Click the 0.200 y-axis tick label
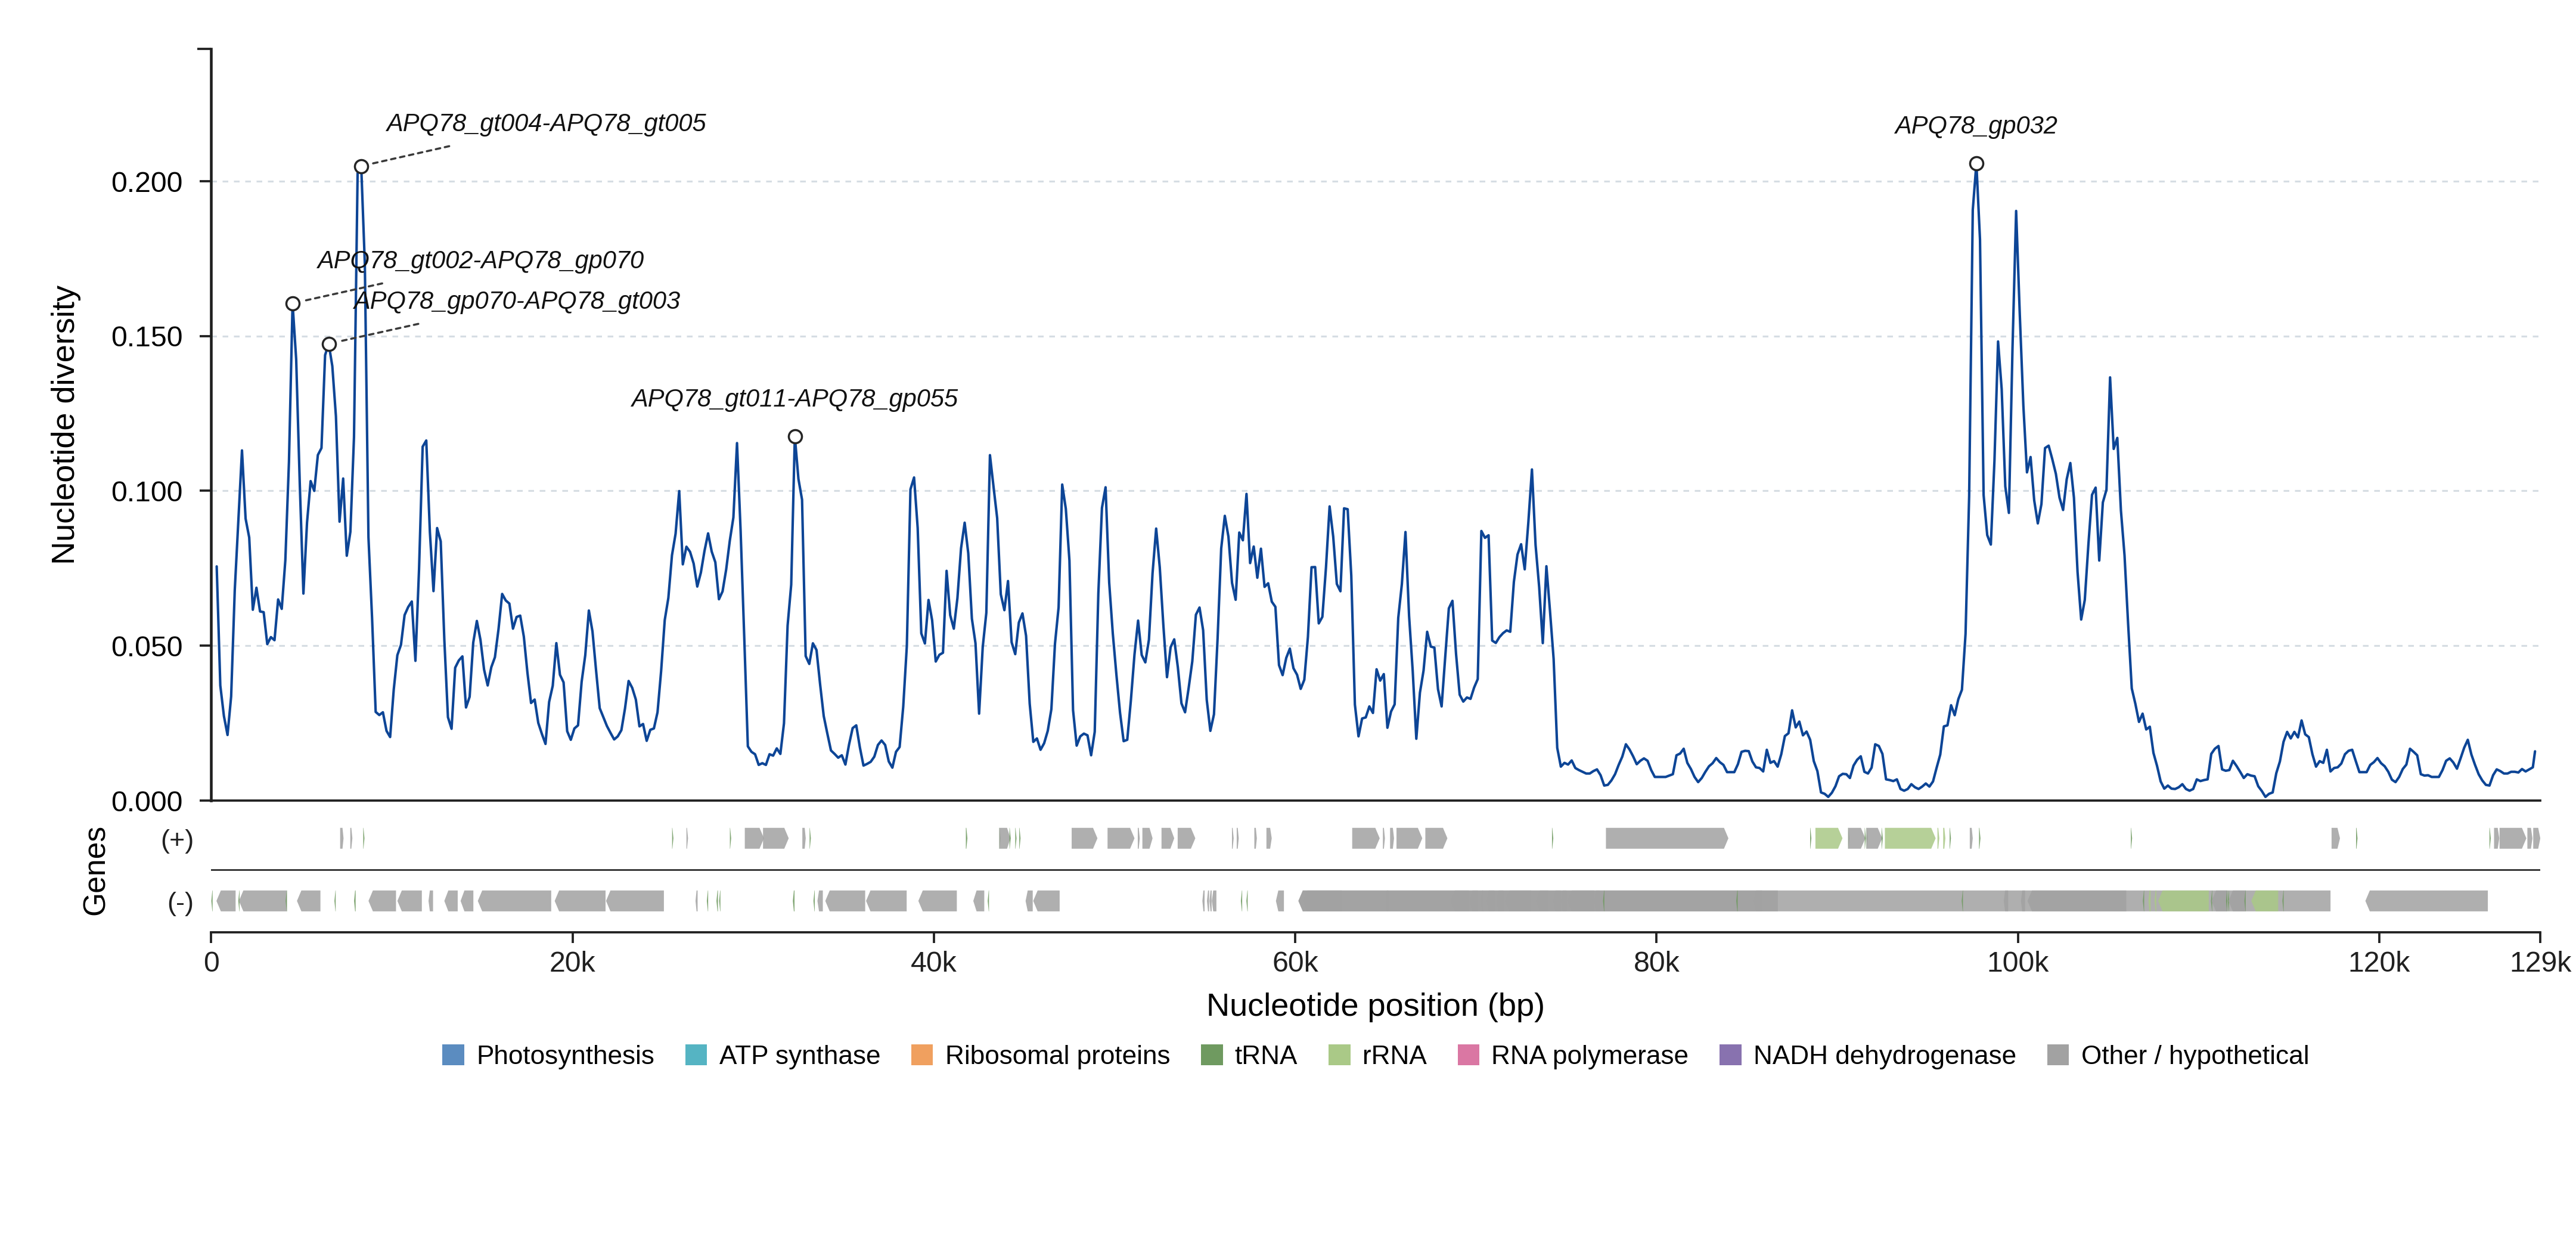The image size is (2576, 1253). tap(147, 182)
